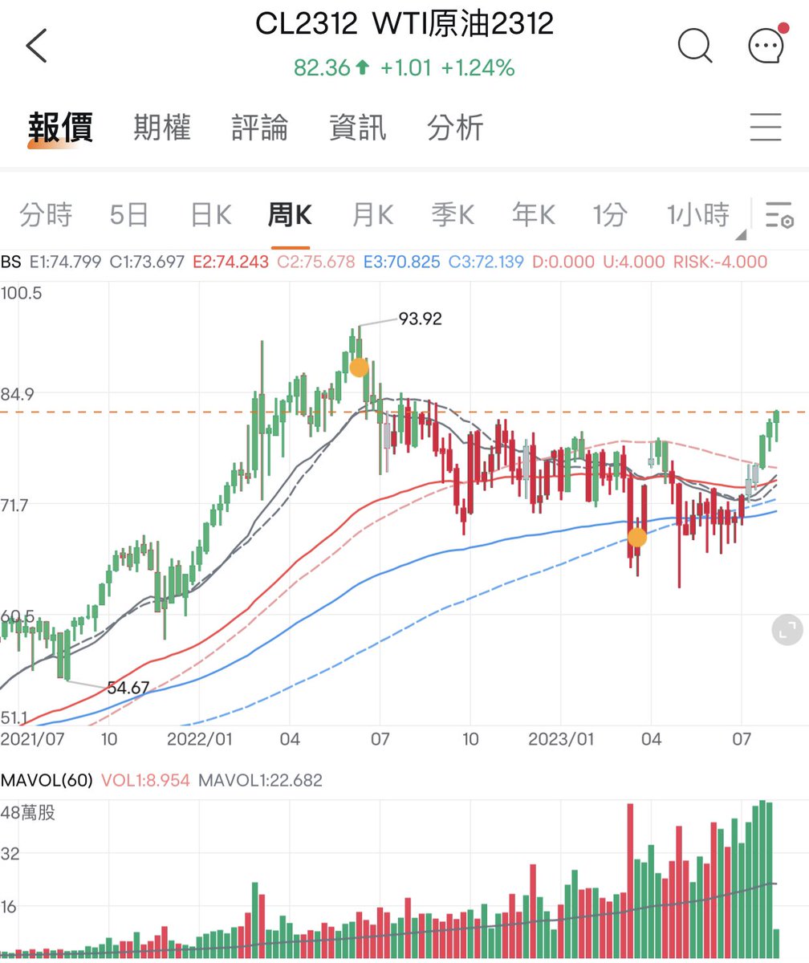Viewport: 809px width, 963px height.
Task: Switch to the 評論 tab
Action: [260, 128]
